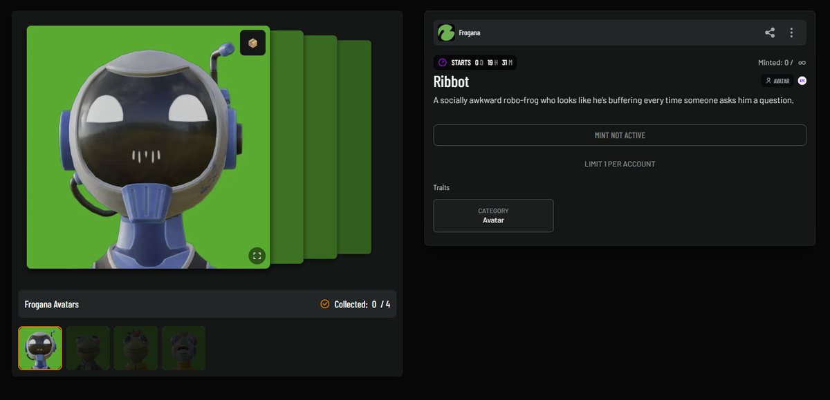Screen dimensions: 830x400
Task: Click the 'Minted: 0 /' label
Action: [775, 63]
